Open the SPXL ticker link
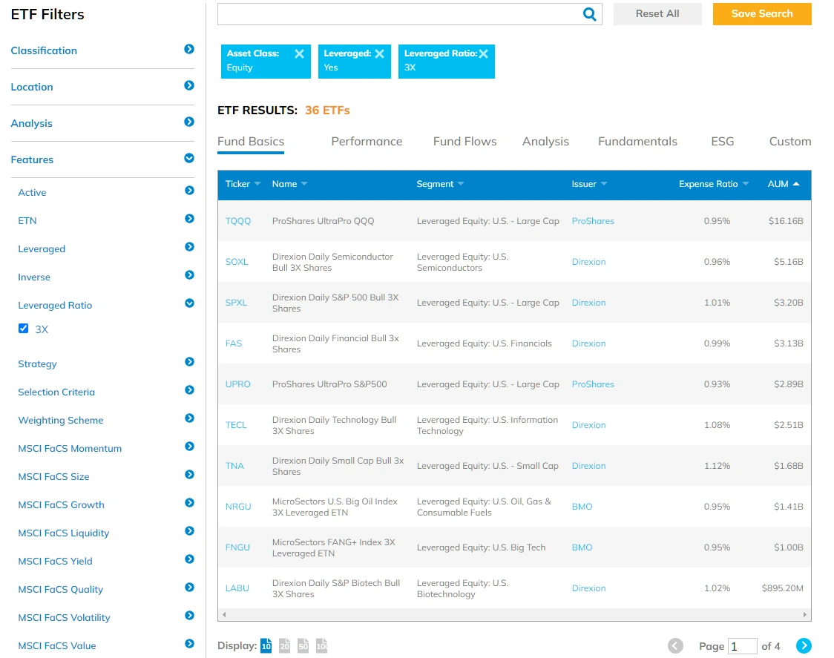The image size is (834, 658). click(x=236, y=303)
